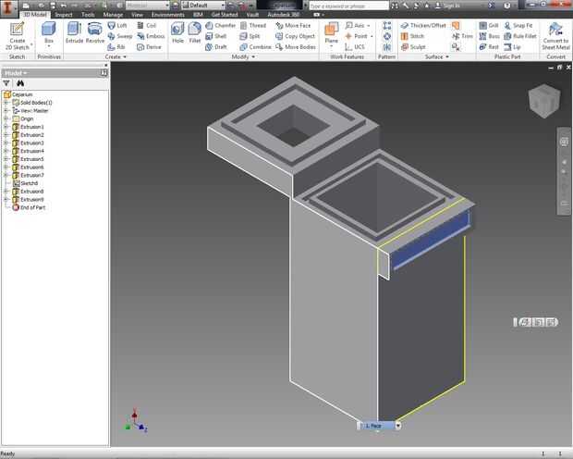Image resolution: width=573 pixels, height=459 pixels.
Task: Expand the Modify panel dropdown
Action: [x=243, y=56]
